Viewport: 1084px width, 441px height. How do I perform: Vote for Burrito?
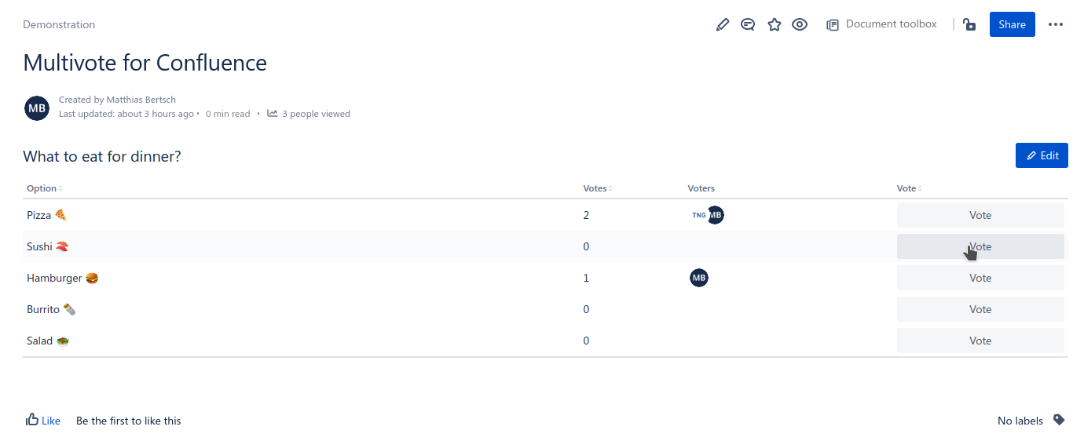click(x=980, y=309)
